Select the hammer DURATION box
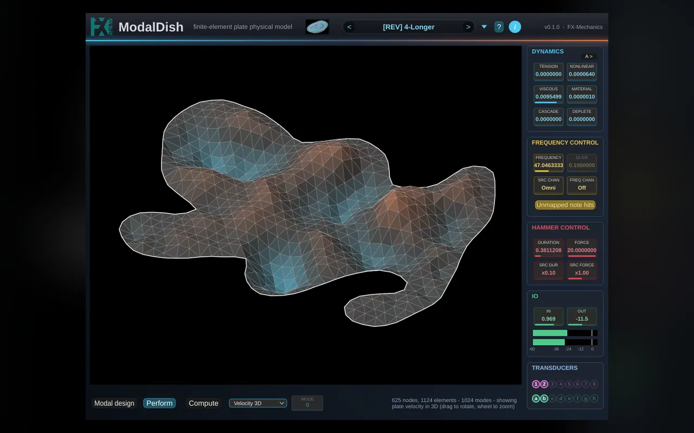The image size is (694, 433). pos(548,248)
